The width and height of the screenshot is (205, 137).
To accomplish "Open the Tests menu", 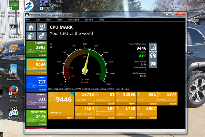I will [x=59, y=20].
